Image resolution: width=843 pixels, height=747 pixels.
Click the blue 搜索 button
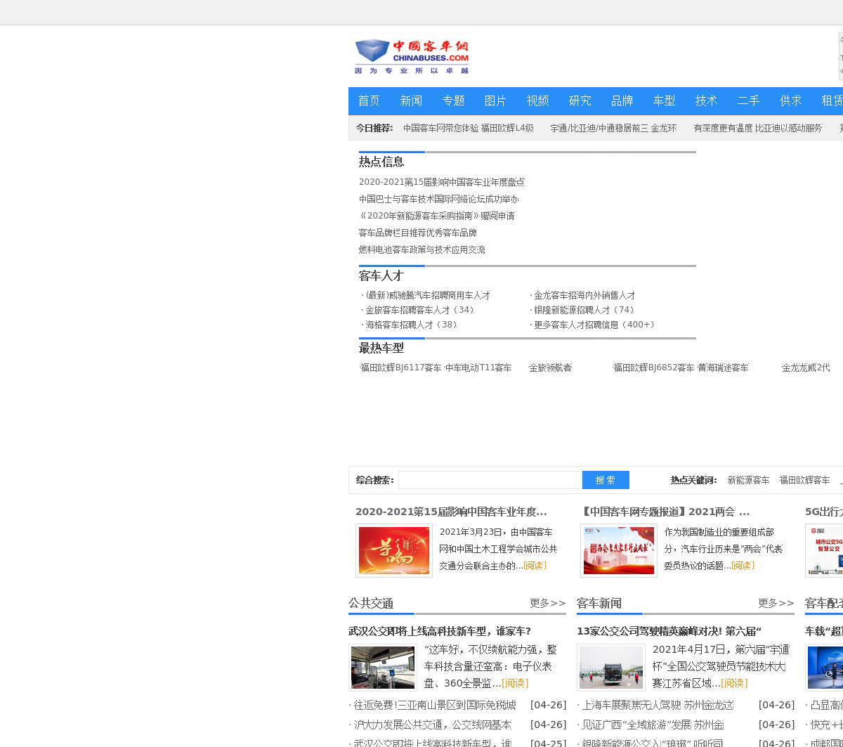coord(606,480)
